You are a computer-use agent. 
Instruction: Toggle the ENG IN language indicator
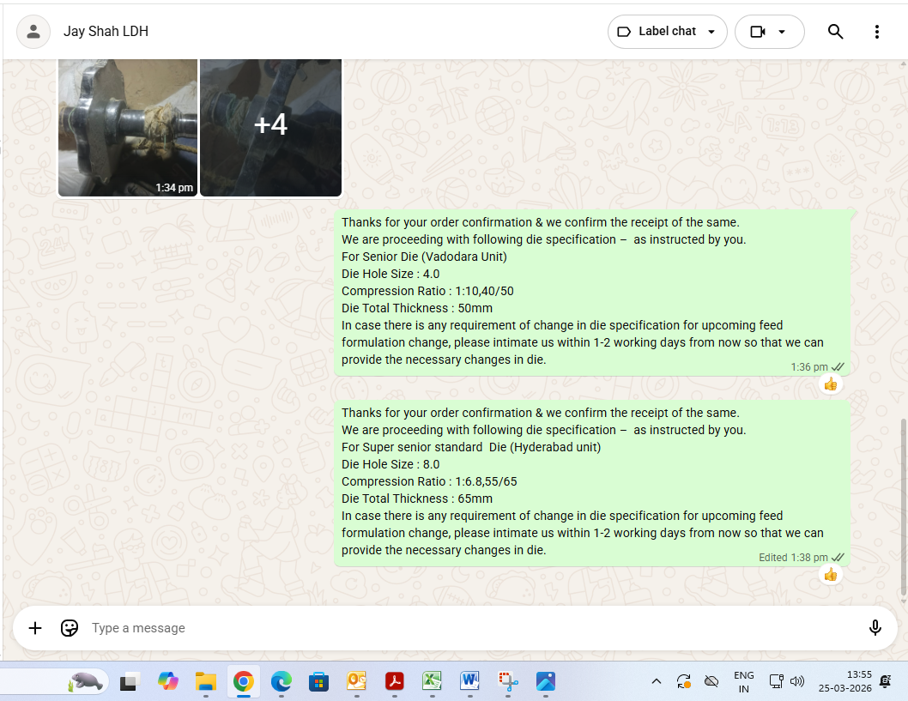pyautogui.click(x=743, y=681)
